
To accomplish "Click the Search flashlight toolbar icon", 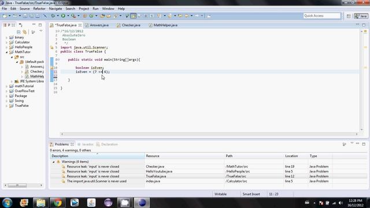I will (x=116, y=16).
